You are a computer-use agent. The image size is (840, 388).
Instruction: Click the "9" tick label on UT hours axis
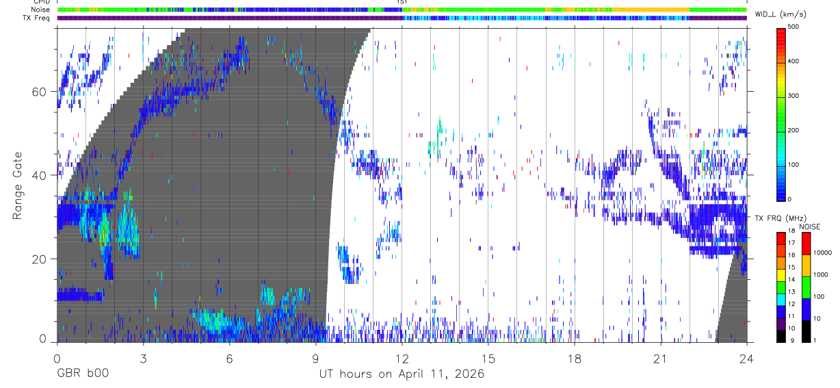pos(315,359)
